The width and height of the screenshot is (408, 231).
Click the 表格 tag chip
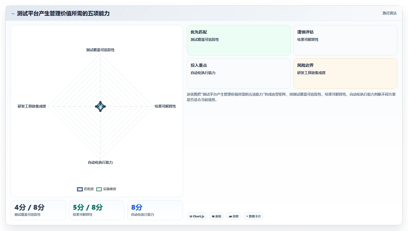pyautogui.click(x=217, y=216)
